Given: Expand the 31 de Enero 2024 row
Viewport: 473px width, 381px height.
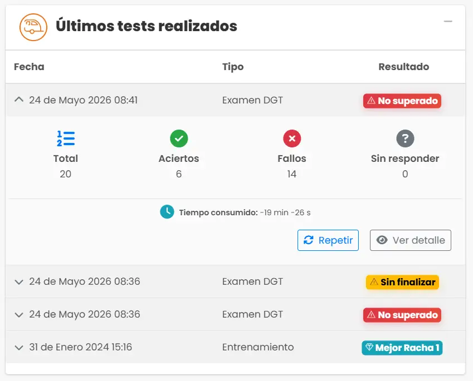Looking at the screenshot, I should 19,348.
